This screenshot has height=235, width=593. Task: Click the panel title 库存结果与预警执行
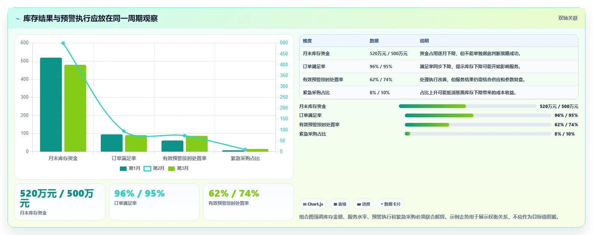[x=90, y=19]
